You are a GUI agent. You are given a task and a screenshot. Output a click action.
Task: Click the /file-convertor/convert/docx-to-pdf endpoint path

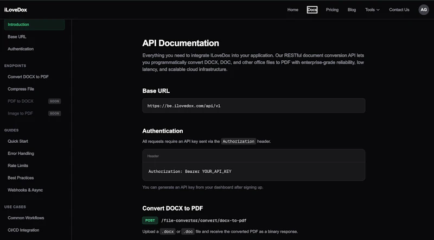pyautogui.click(x=204, y=220)
